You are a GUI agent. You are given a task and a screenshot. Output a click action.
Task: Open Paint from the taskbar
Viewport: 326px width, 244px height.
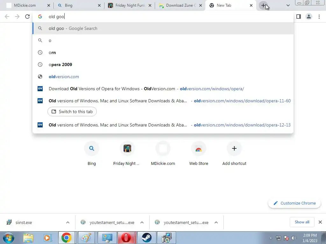click(86, 238)
